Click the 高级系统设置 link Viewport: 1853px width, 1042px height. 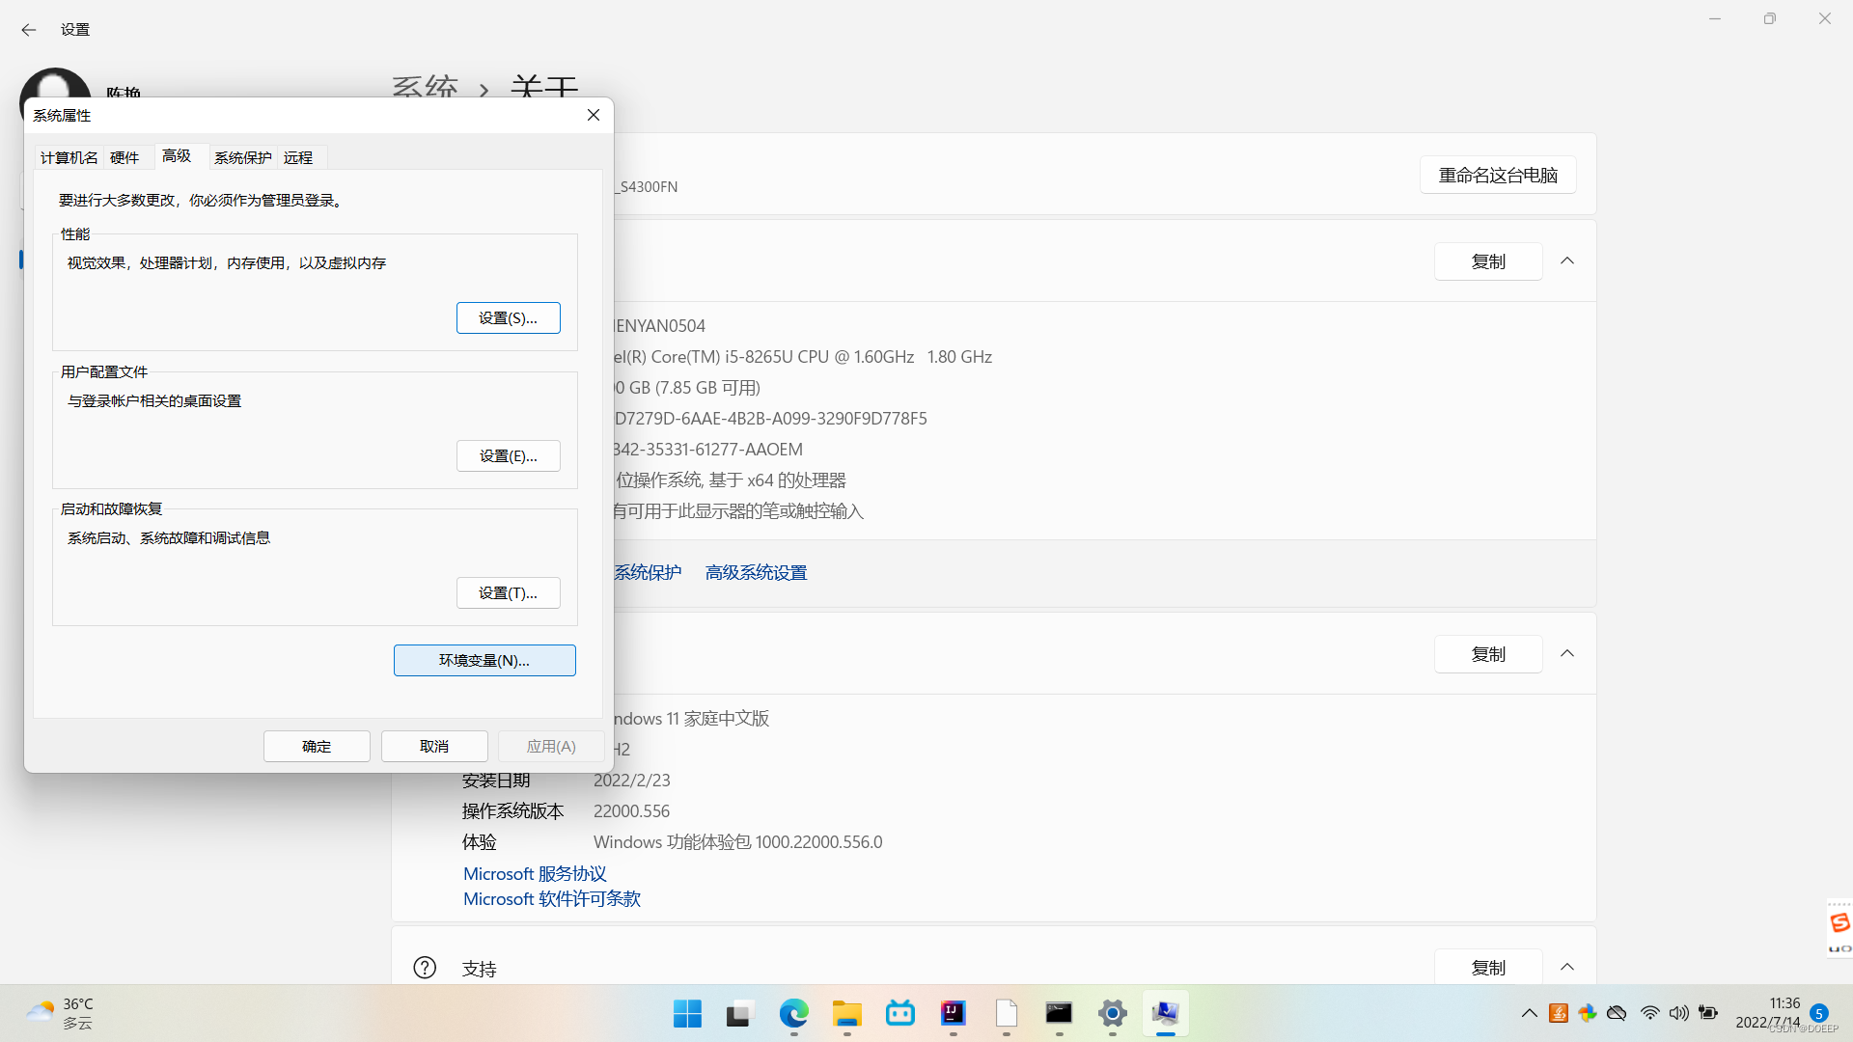pos(756,572)
